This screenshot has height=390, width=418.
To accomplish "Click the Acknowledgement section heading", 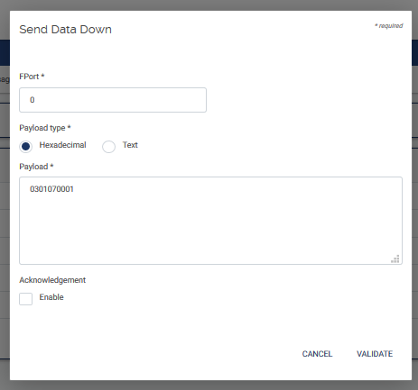I will click(x=52, y=280).
